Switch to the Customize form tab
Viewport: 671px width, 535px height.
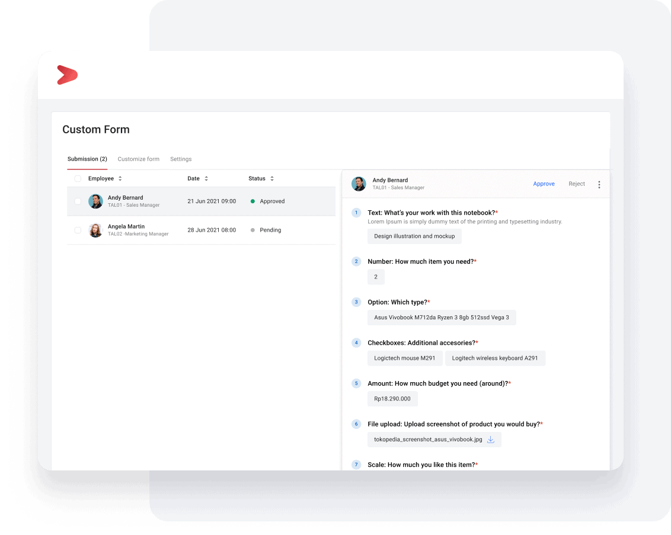click(x=138, y=159)
